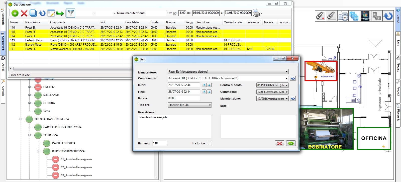
Task: Click the red X delete icon in toolbar
Action: point(24,13)
